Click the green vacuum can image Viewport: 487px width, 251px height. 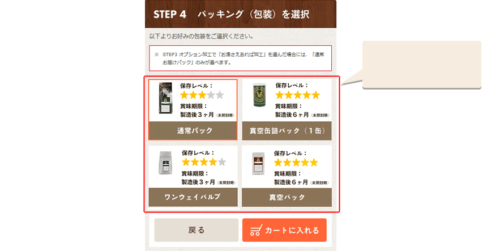pyautogui.click(x=259, y=95)
